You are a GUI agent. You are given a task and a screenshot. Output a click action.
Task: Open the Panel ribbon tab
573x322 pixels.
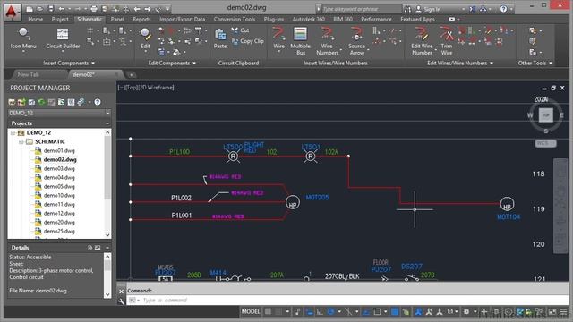117,19
